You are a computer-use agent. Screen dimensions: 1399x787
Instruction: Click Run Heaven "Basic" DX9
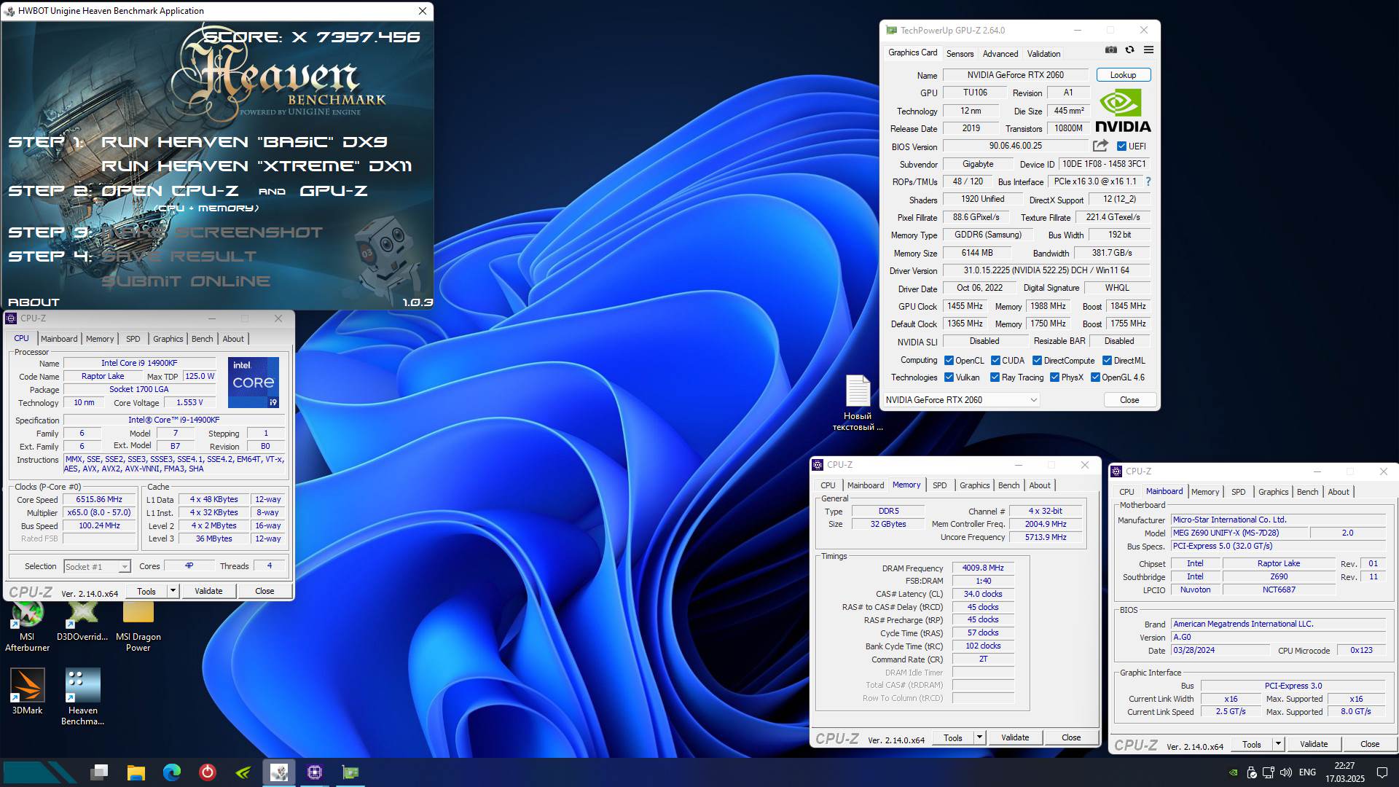coord(244,142)
